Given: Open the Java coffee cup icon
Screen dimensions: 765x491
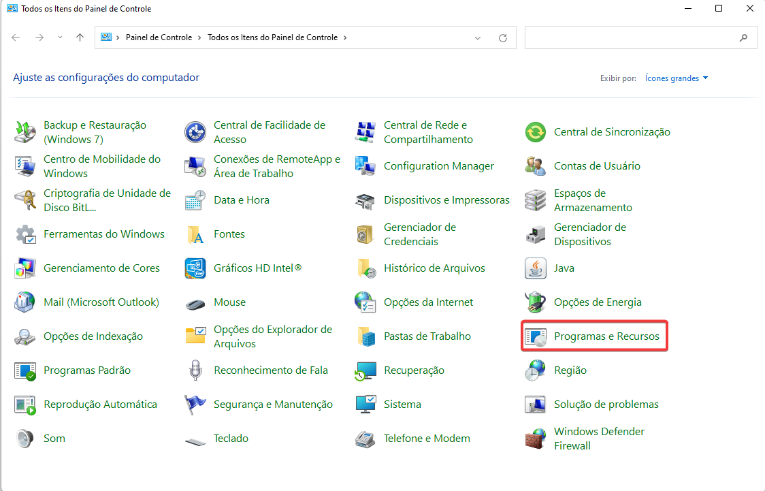Looking at the screenshot, I should pyautogui.click(x=535, y=268).
